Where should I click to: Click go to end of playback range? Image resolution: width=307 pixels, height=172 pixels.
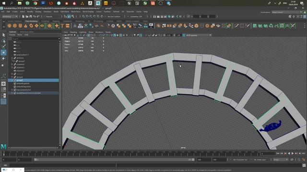(x=304, y=154)
